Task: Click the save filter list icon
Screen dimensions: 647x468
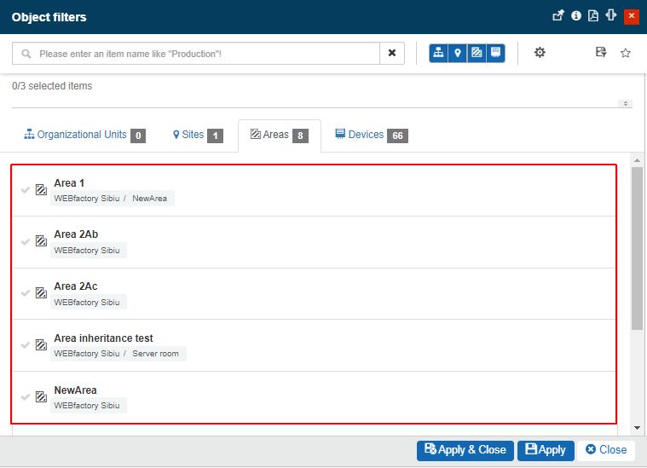Action: pos(601,53)
